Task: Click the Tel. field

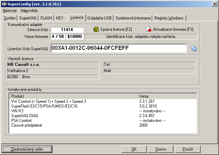Action: tap(150, 65)
